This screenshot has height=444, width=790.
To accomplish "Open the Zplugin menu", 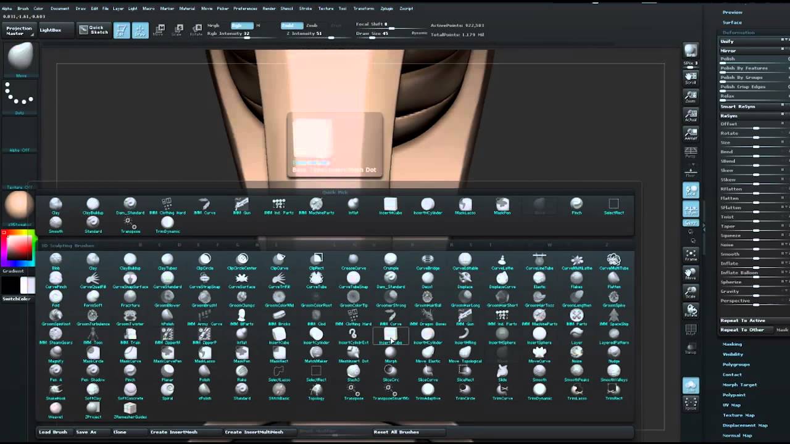I will point(386,9).
